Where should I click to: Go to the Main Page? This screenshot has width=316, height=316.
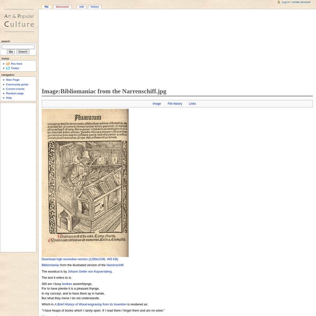tap(13, 80)
